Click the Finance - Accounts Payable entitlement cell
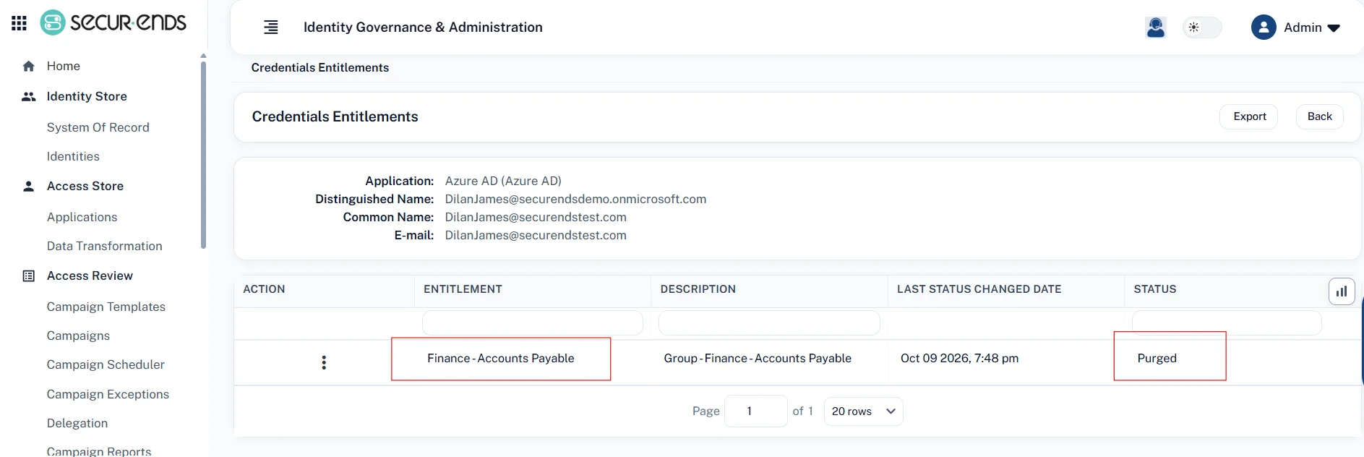Image resolution: width=1364 pixels, height=457 pixels. (501, 359)
